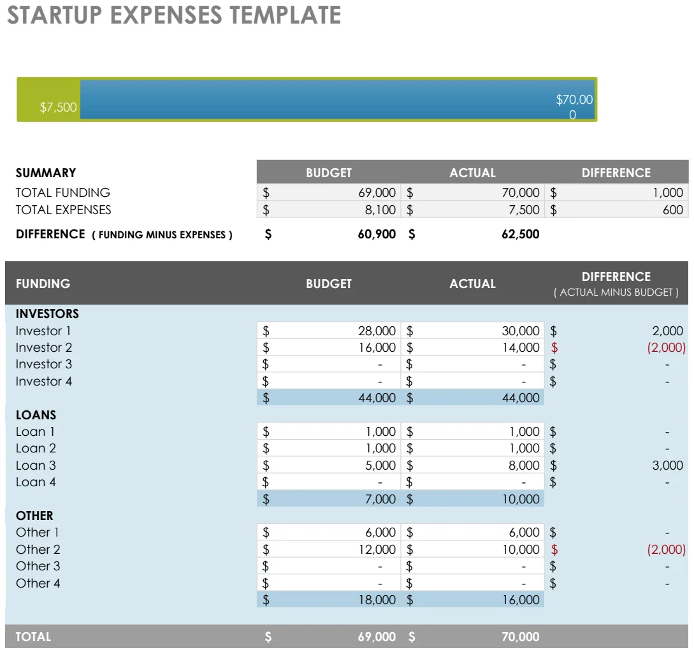Select Investor 2 budget cell 16,000
Image resolution: width=694 pixels, height=650 pixels.
coord(329,347)
